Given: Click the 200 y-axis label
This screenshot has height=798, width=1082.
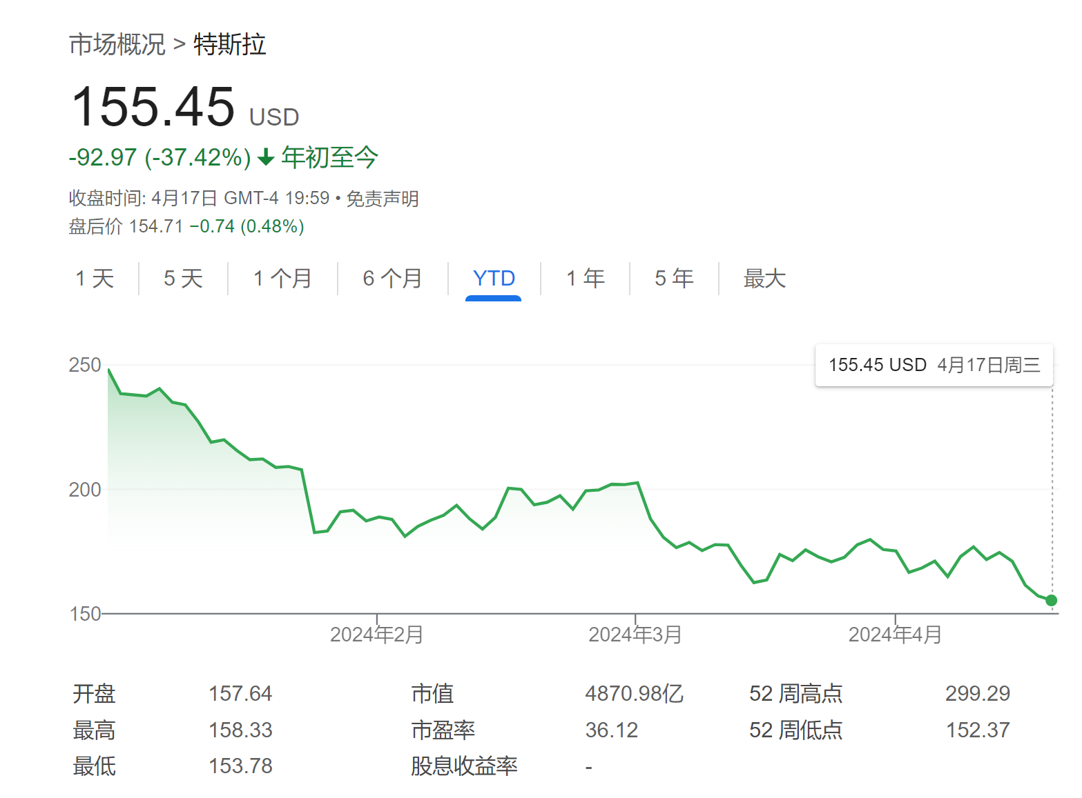Looking at the screenshot, I should (85, 490).
